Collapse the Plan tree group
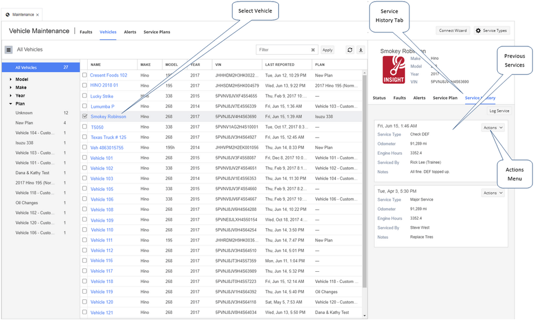Image resolution: width=534 pixels, height=321 pixels. coord(11,103)
